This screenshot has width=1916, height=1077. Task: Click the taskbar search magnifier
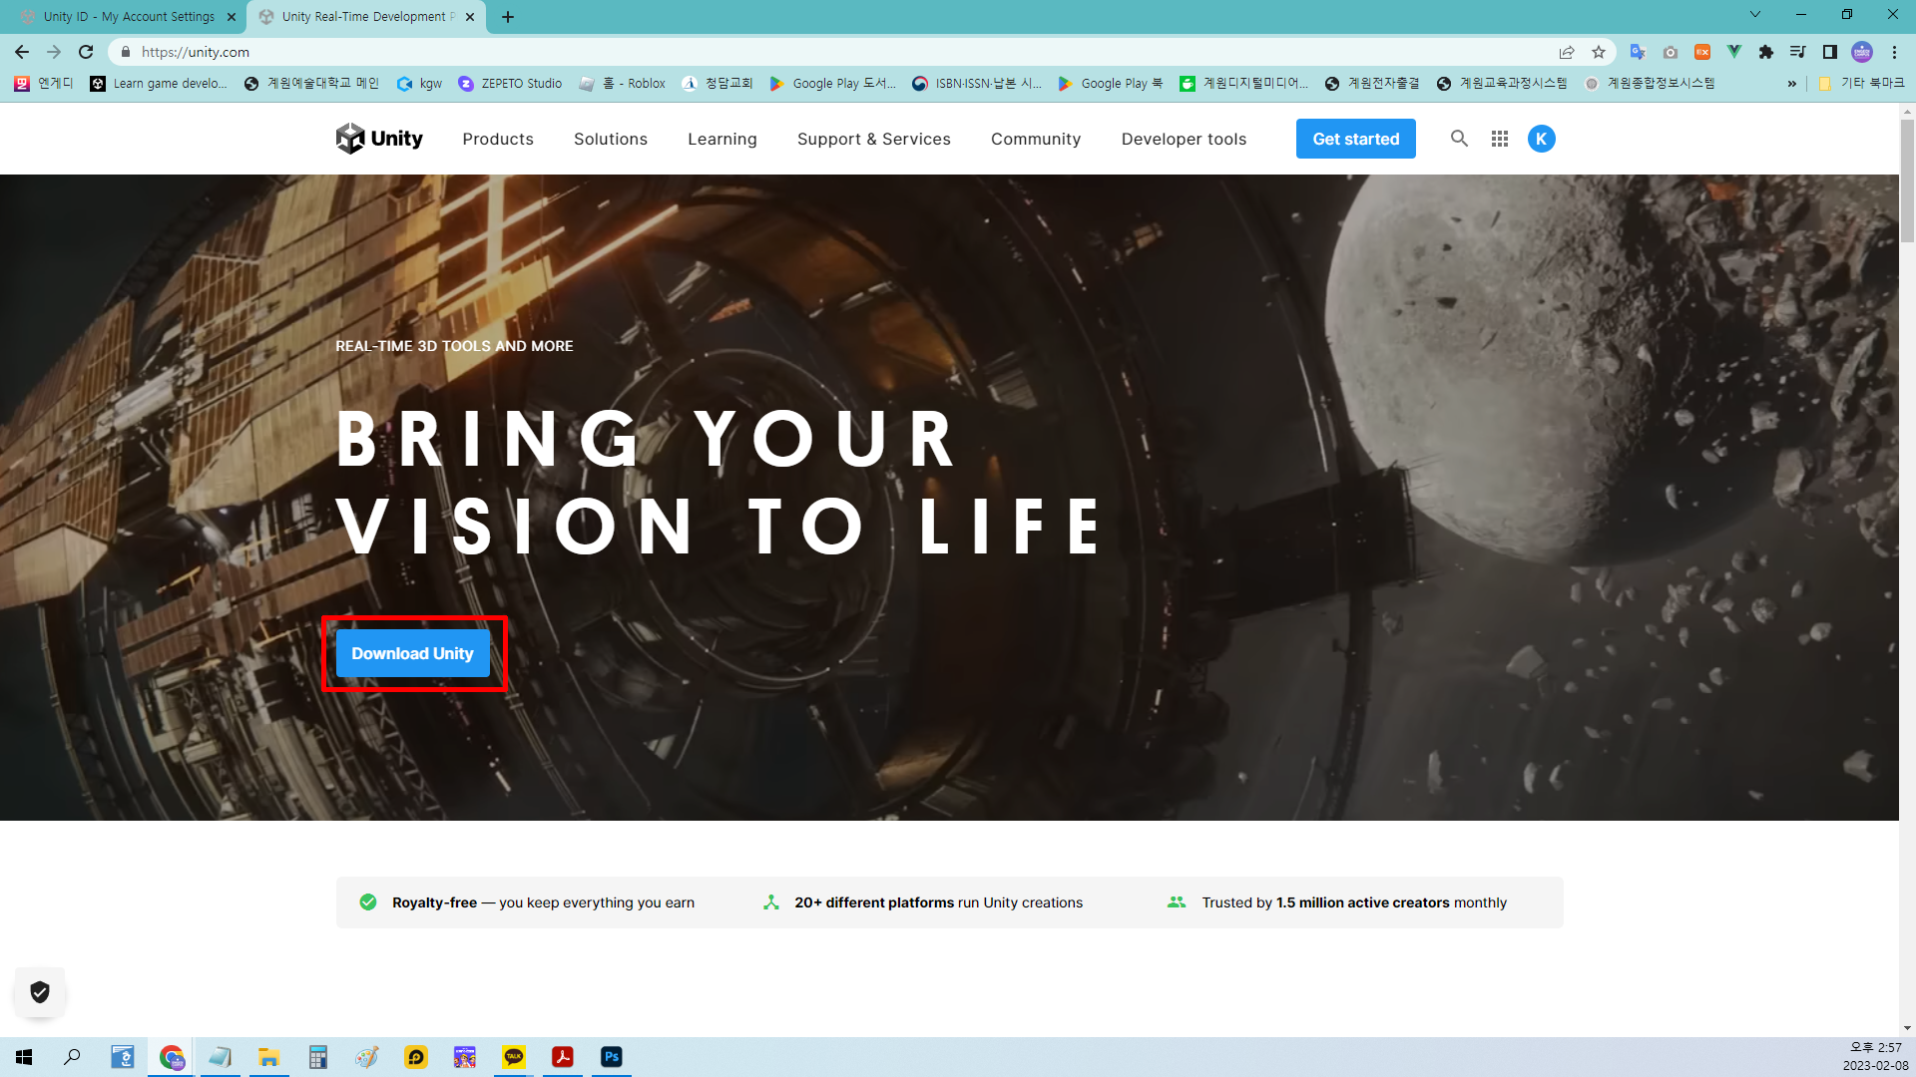72,1056
